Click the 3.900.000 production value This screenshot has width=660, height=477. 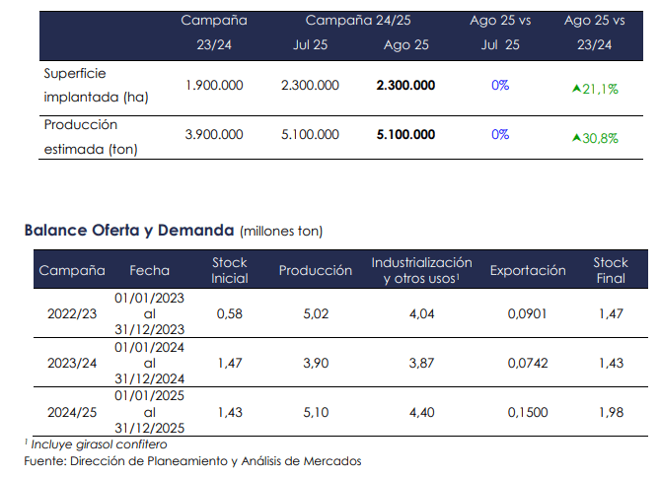tap(214, 135)
